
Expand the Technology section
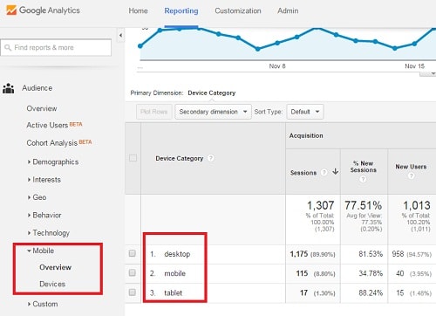point(49,233)
